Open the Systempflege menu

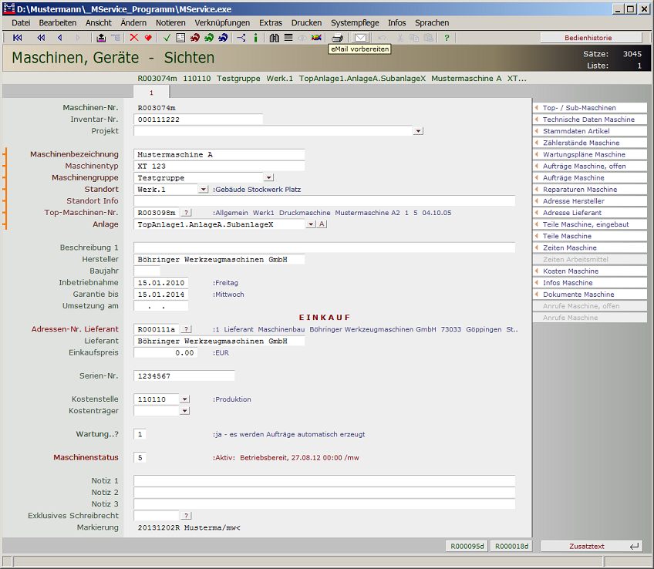tap(355, 22)
